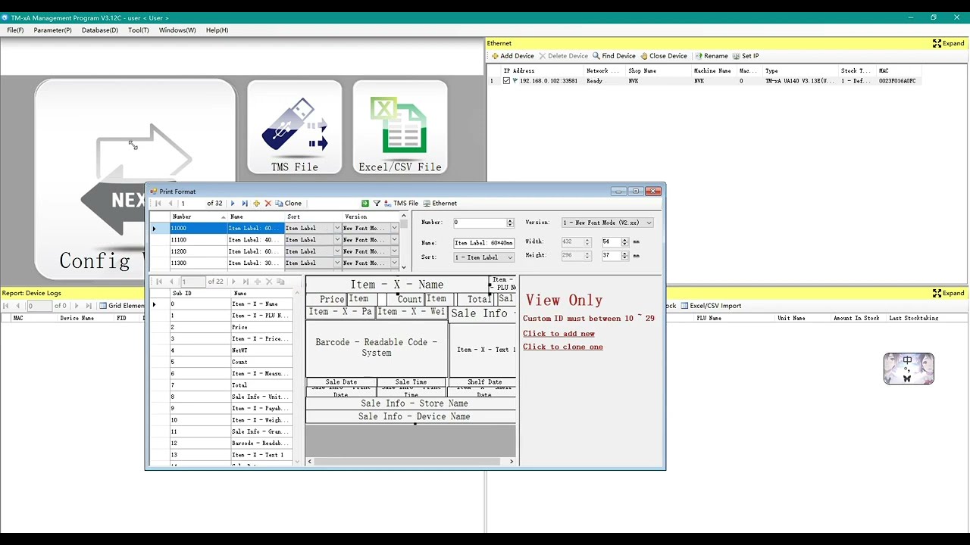Open Help(H) menu
Screen dimensions: 970x545
pos(217,30)
